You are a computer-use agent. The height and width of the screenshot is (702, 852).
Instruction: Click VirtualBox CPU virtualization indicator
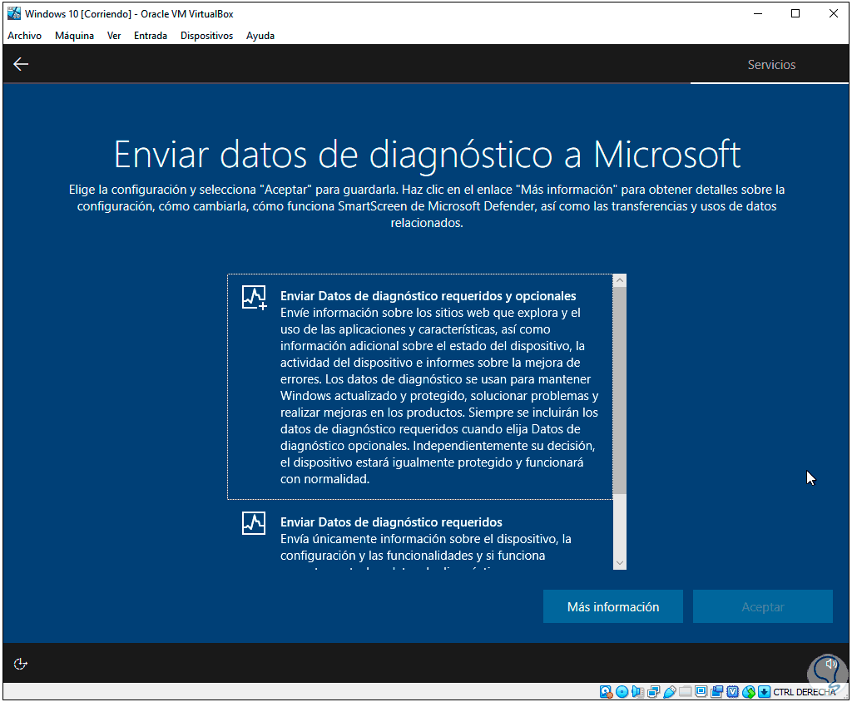pyautogui.click(x=732, y=692)
